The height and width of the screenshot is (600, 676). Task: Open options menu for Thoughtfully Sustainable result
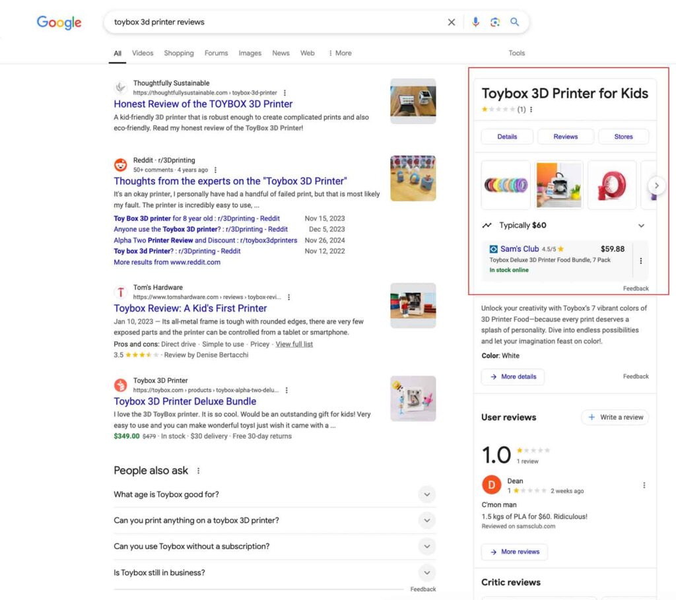click(285, 92)
